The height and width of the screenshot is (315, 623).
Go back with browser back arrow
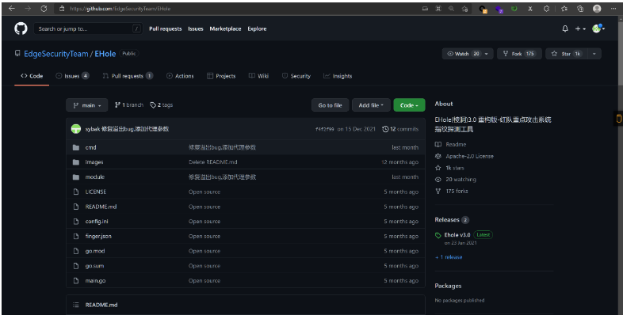pos(12,9)
